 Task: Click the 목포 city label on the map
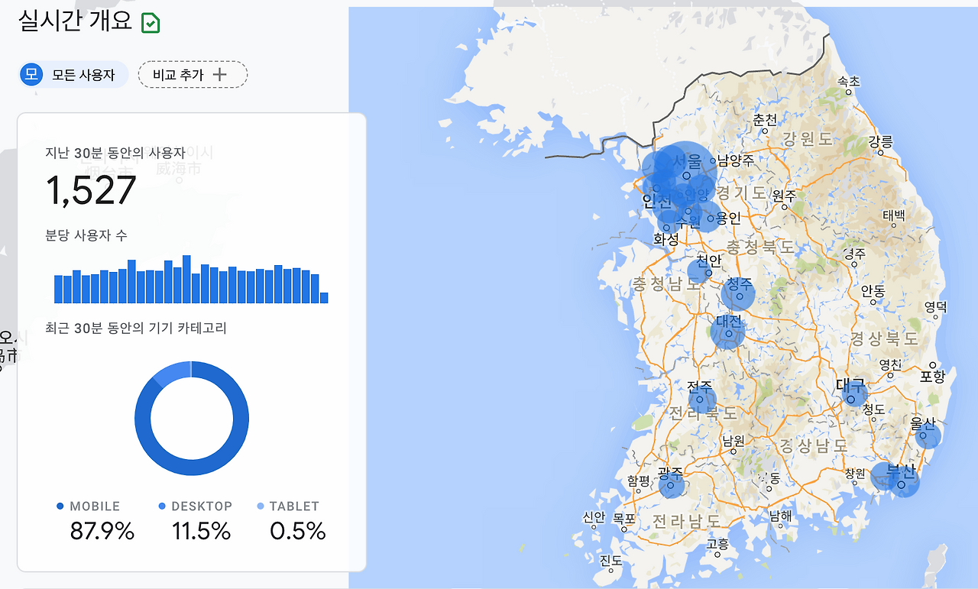623,518
